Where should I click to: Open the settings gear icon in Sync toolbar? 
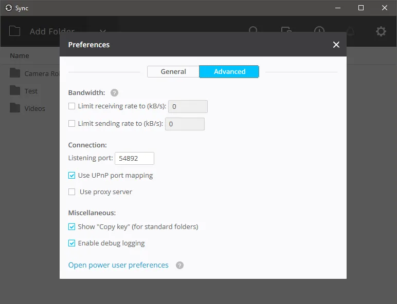pyautogui.click(x=381, y=31)
